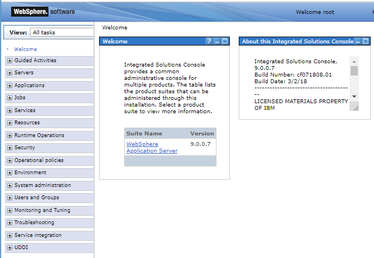The image size is (374, 258).
Task: Click the About text scrollbar thumb
Action: click(x=354, y=70)
